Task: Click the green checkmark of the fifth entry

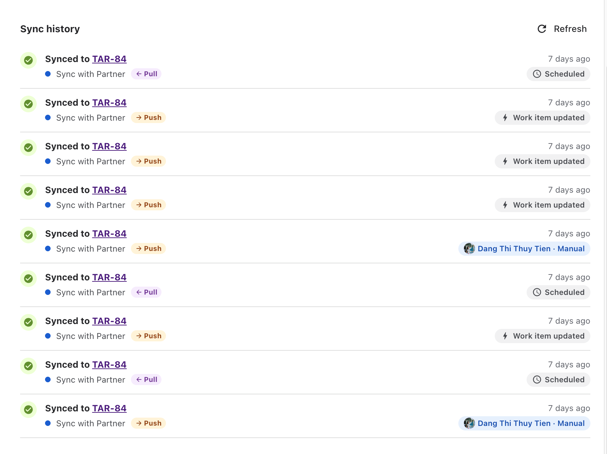Action: pyautogui.click(x=28, y=235)
